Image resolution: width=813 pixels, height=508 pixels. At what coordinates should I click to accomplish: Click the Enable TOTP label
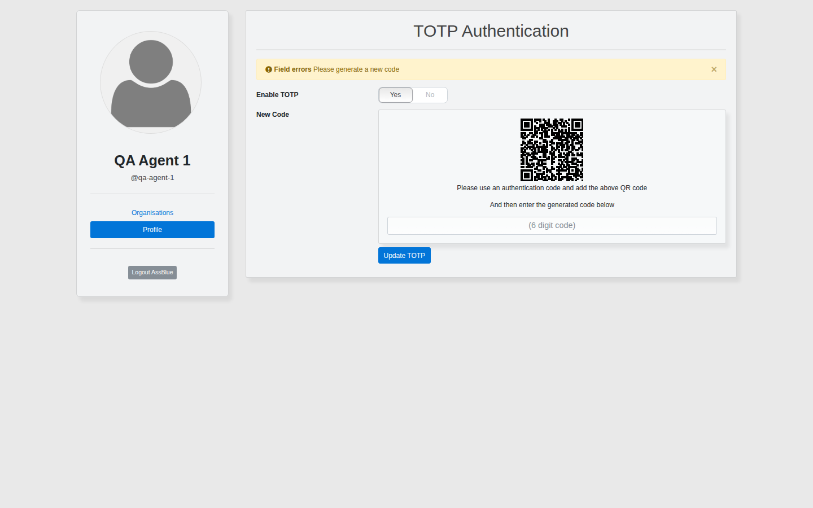point(277,95)
